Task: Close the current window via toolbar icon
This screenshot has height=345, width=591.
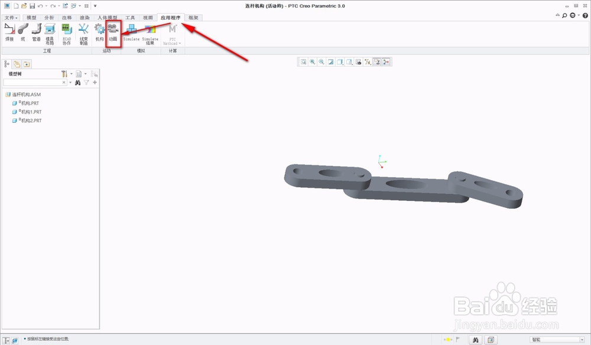Action: point(87,6)
